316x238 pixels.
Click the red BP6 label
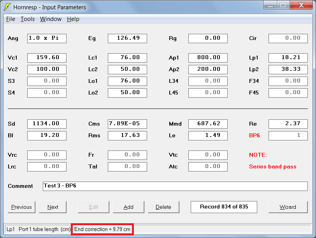(x=255, y=135)
